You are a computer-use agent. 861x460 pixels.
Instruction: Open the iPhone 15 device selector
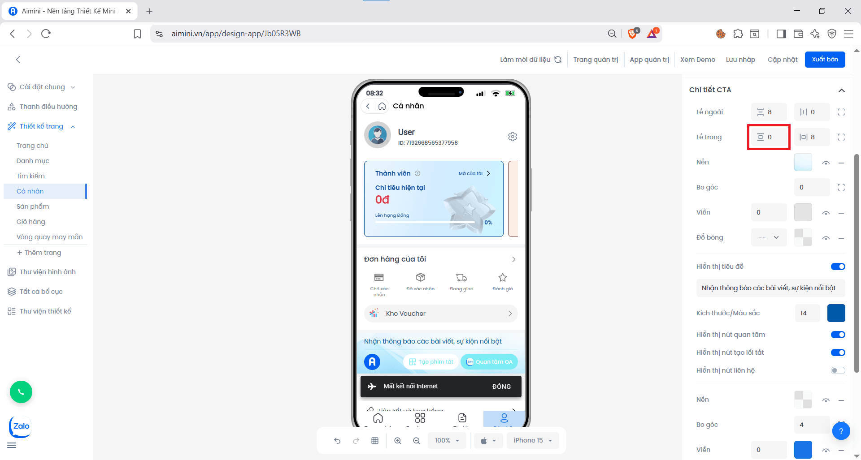click(533, 440)
